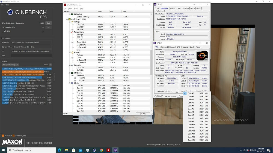273x153 pixels.
Task: Expand the CCX #1 utilization row
Action: [75, 81]
